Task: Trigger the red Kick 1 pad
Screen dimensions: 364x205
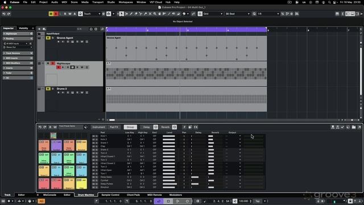Action: click(44, 183)
